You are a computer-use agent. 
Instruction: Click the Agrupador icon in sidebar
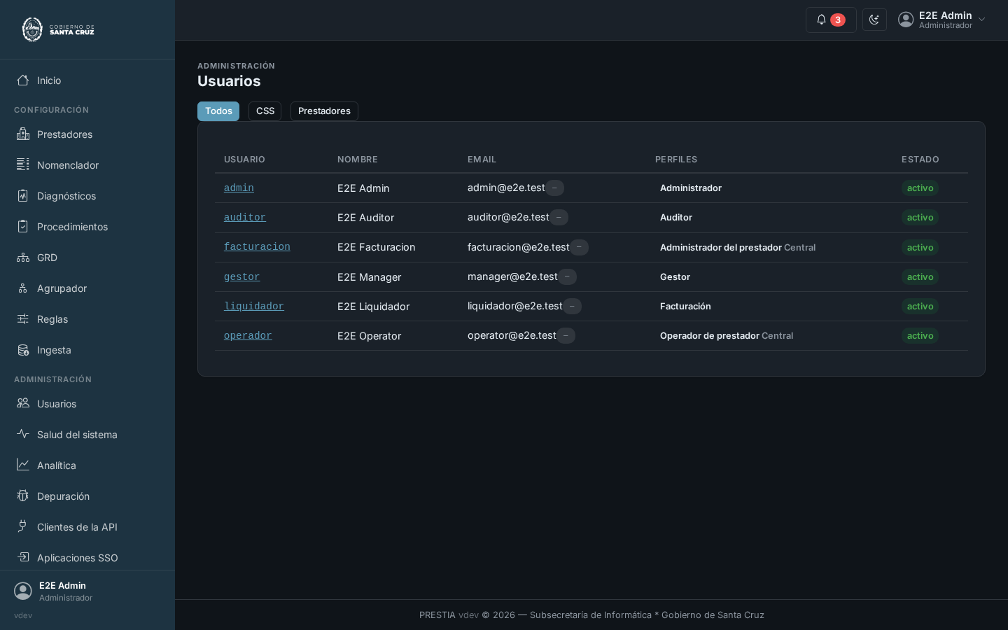tap(23, 288)
